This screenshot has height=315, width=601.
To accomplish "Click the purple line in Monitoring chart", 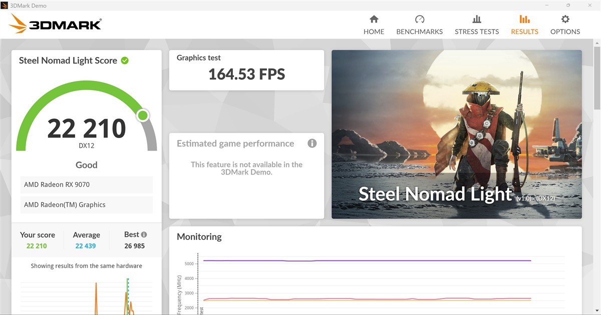I will 366,260.
